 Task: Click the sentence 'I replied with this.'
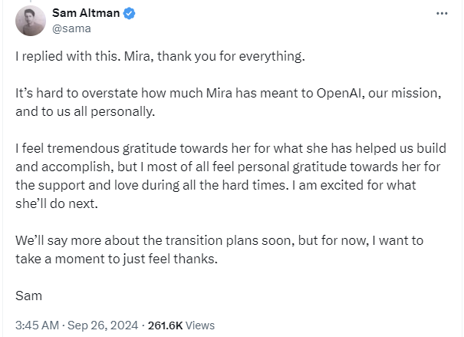[67, 56]
